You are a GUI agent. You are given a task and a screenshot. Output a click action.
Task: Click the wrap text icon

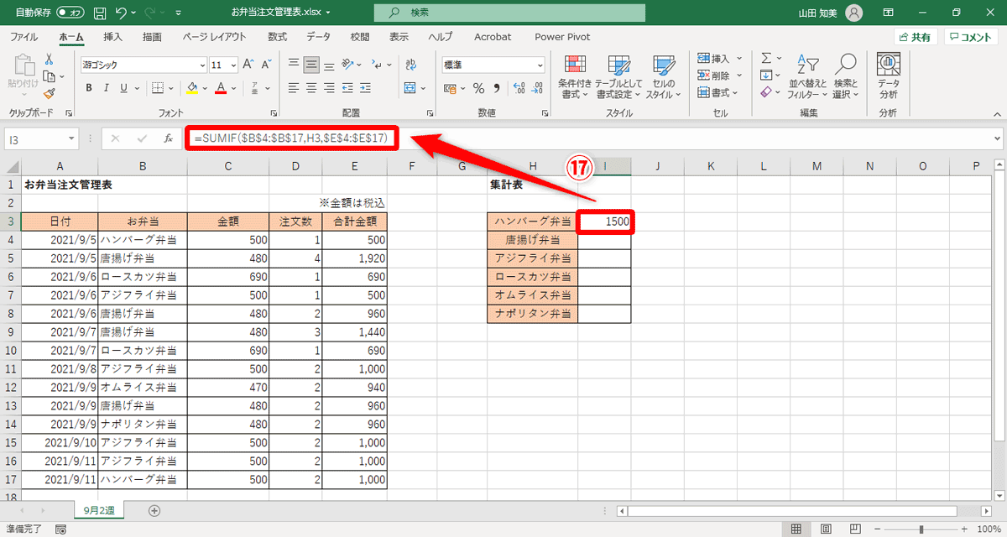(411, 65)
